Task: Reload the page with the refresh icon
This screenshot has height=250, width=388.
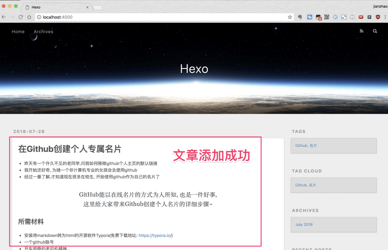Action: [x=21, y=17]
